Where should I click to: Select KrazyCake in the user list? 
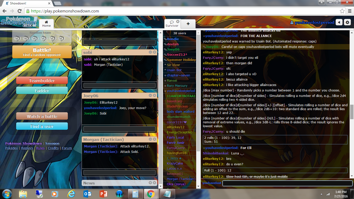(180, 164)
